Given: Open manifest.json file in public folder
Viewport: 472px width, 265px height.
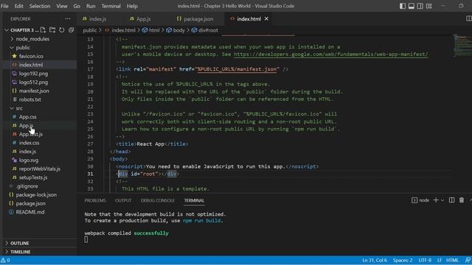Looking at the screenshot, I should (x=34, y=91).
